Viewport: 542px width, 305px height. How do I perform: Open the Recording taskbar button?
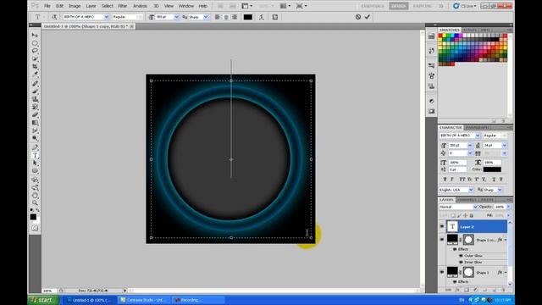[197, 300]
